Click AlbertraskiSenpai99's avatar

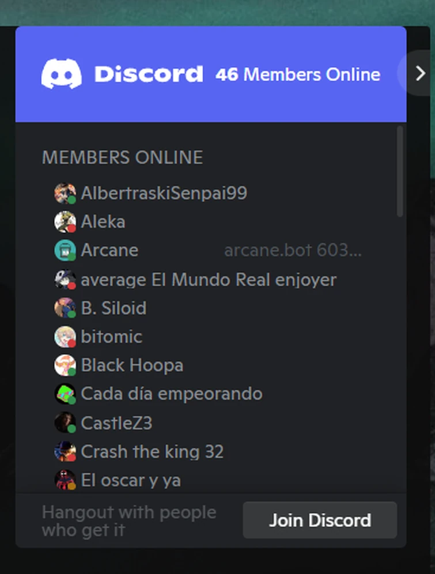tap(65, 193)
